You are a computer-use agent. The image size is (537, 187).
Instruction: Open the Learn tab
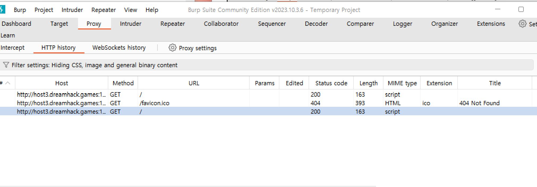8,35
